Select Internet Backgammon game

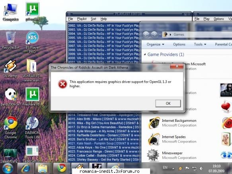172,123
